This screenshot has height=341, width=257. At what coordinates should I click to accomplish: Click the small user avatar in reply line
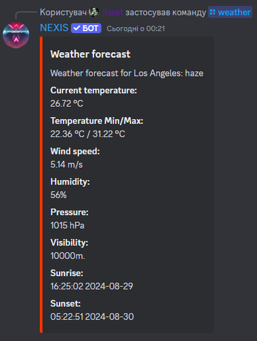point(94,12)
